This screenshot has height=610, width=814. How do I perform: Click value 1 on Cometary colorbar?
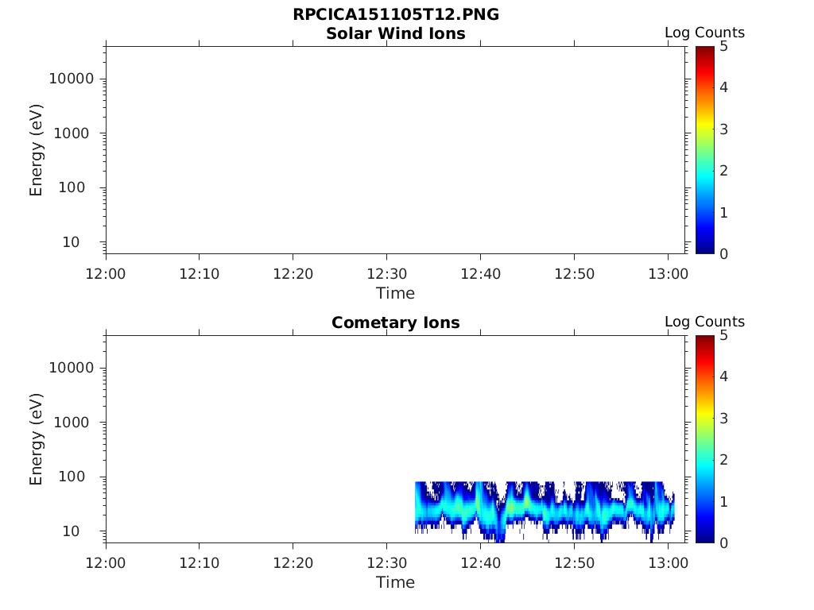[723, 502]
